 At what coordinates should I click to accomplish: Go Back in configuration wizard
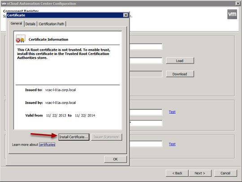coord(177,173)
